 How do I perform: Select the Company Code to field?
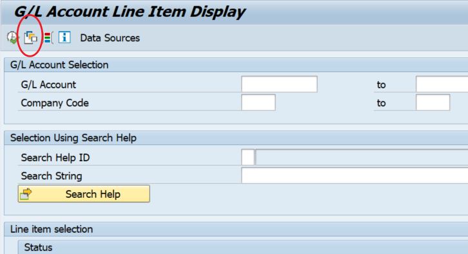coord(433,103)
